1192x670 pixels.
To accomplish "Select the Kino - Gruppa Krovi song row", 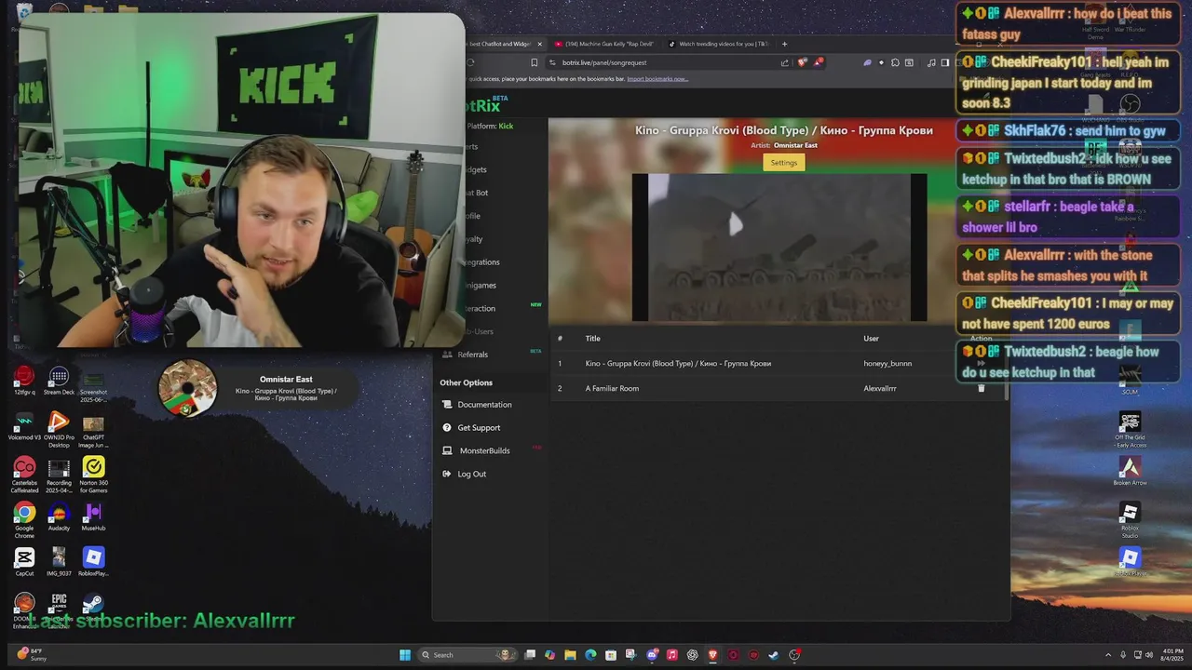I will (x=779, y=364).
